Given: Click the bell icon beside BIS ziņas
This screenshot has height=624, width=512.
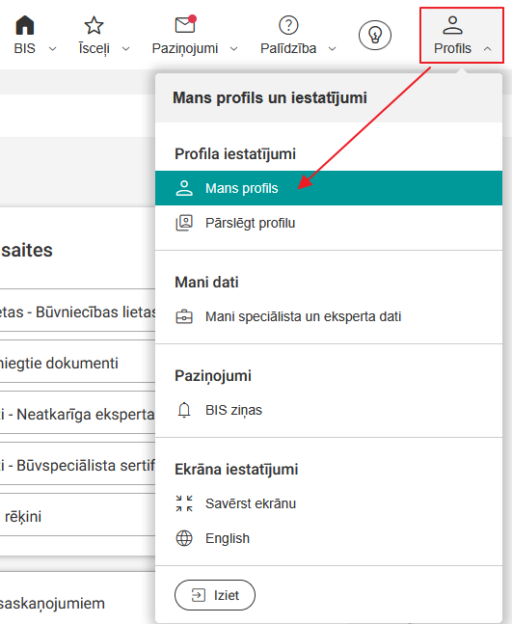Looking at the screenshot, I should [x=184, y=410].
